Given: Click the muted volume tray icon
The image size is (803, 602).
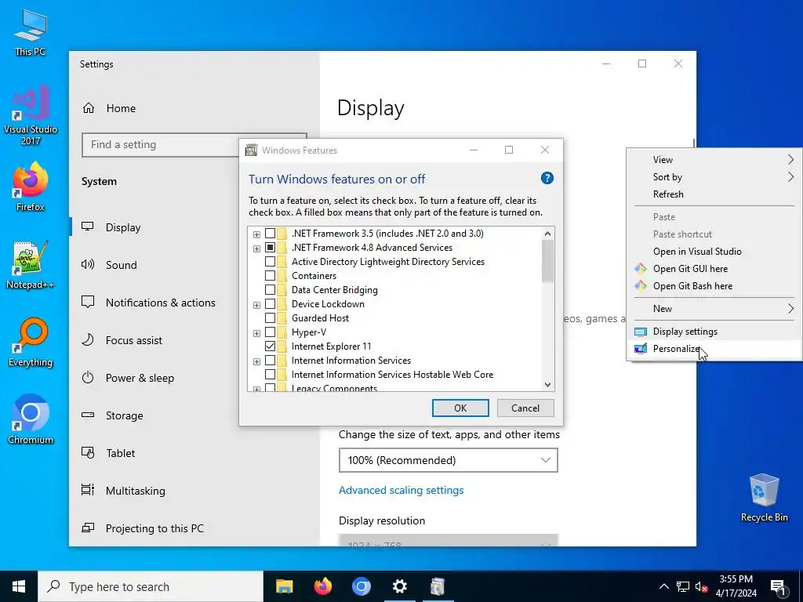Looking at the screenshot, I should pos(702,586).
